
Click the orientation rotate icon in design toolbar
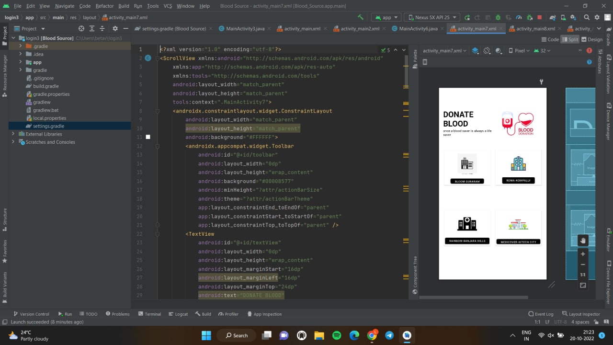[487, 51]
